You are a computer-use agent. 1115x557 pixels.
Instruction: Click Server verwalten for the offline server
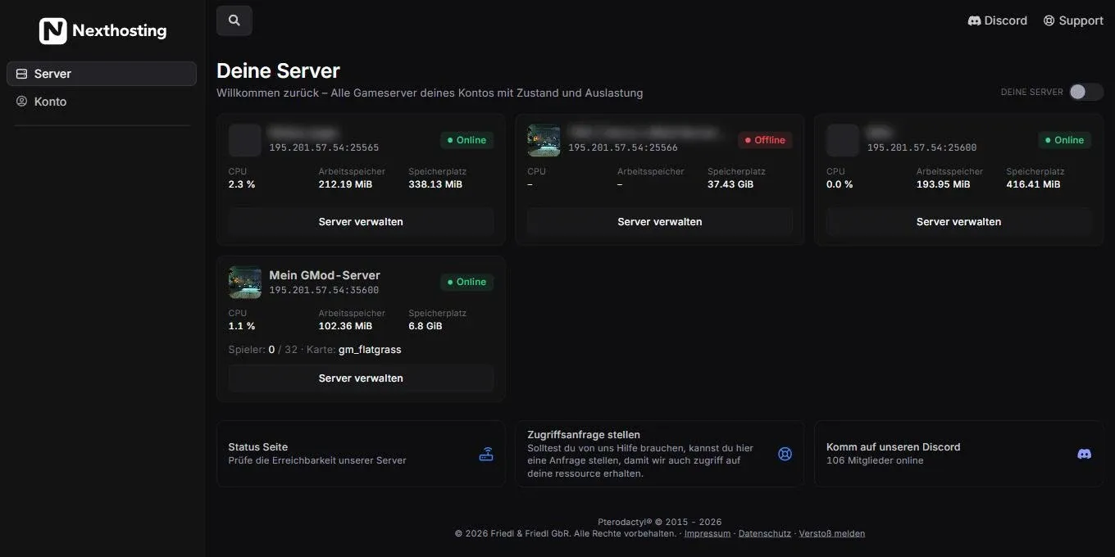(660, 222)
